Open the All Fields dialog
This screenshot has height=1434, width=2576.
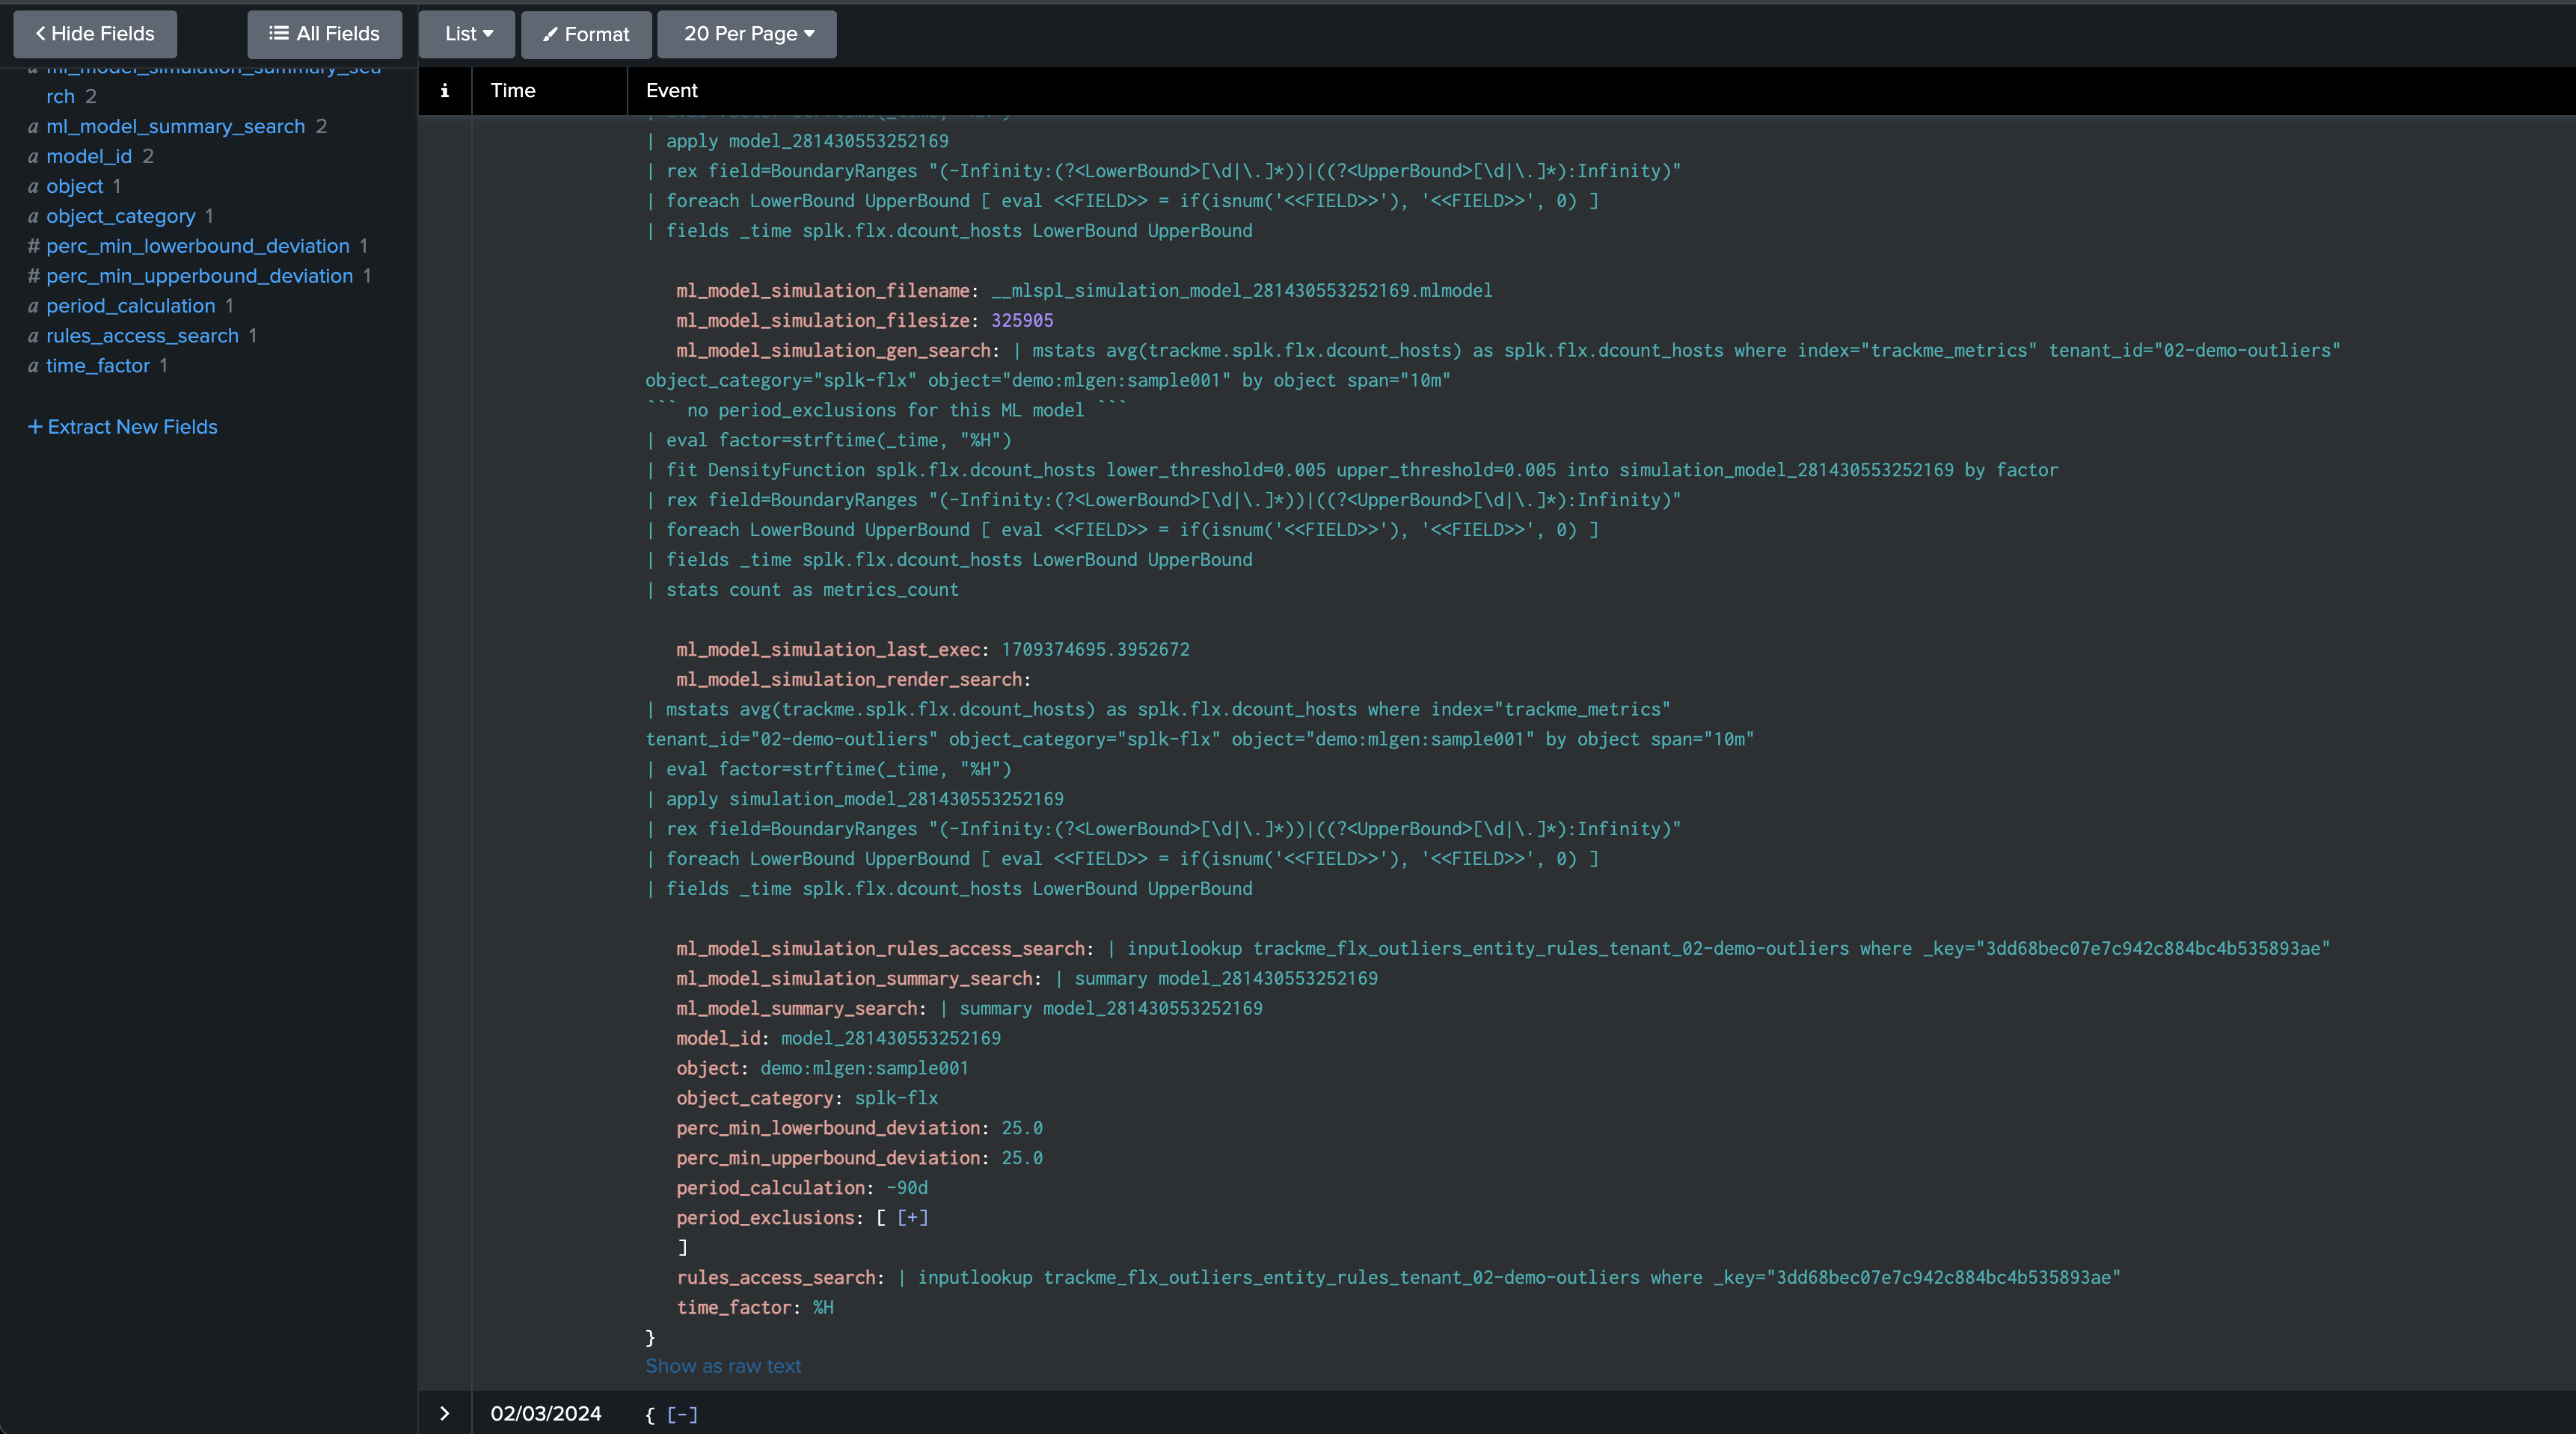325,34
